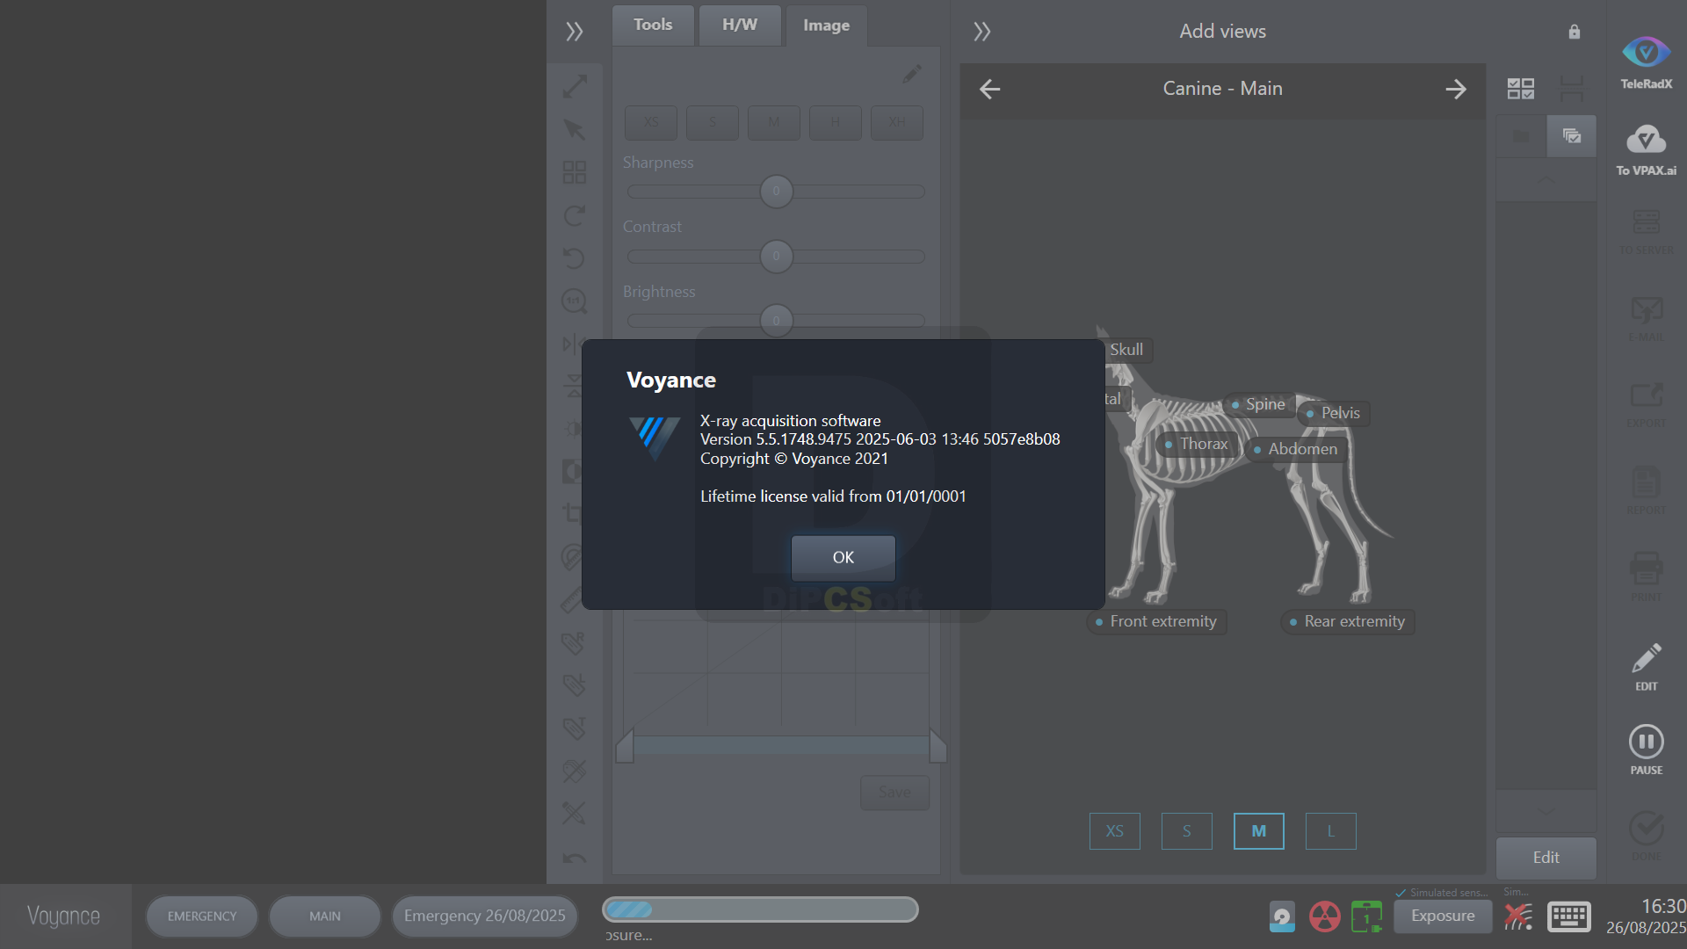
Task: Click the Sharpness slider handle
Action: point(776,192)
